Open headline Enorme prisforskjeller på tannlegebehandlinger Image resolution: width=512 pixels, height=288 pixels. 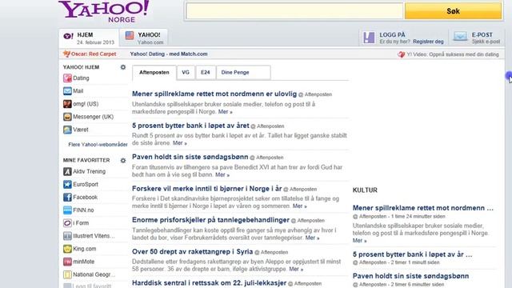(x=210, y=220)
